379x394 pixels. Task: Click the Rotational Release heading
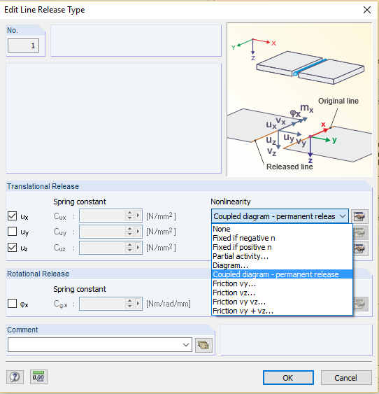pos(38,274)
